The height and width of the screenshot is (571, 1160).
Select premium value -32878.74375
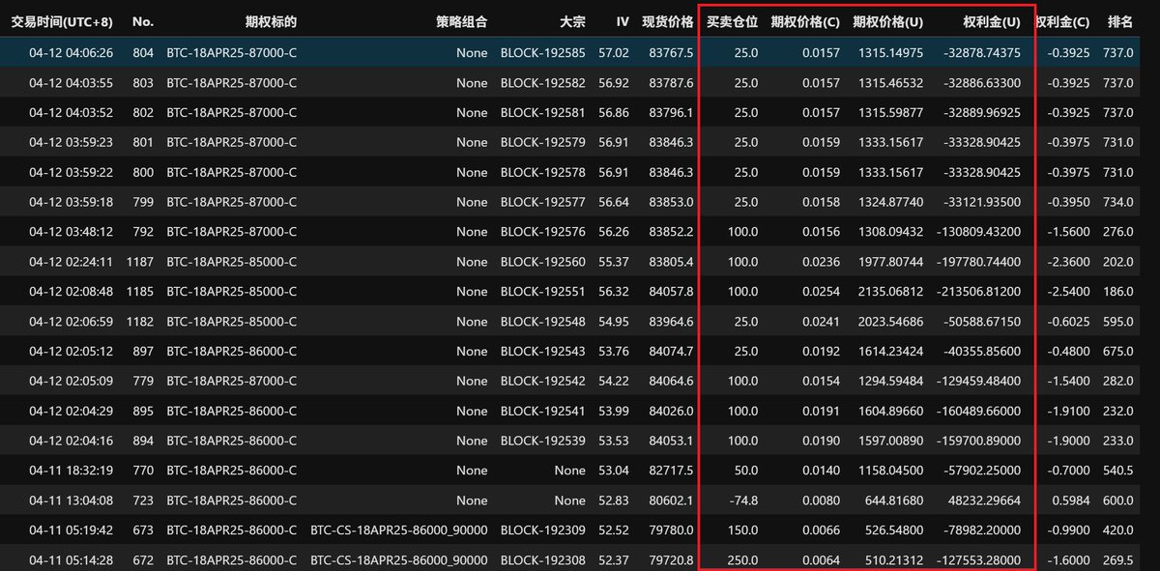[981, 52]
